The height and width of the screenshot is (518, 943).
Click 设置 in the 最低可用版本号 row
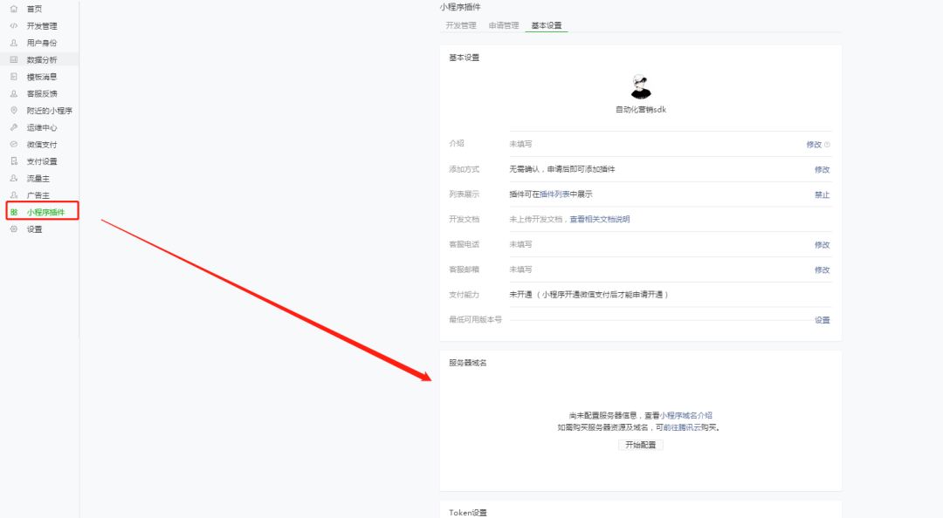click(x=823, y=320)
